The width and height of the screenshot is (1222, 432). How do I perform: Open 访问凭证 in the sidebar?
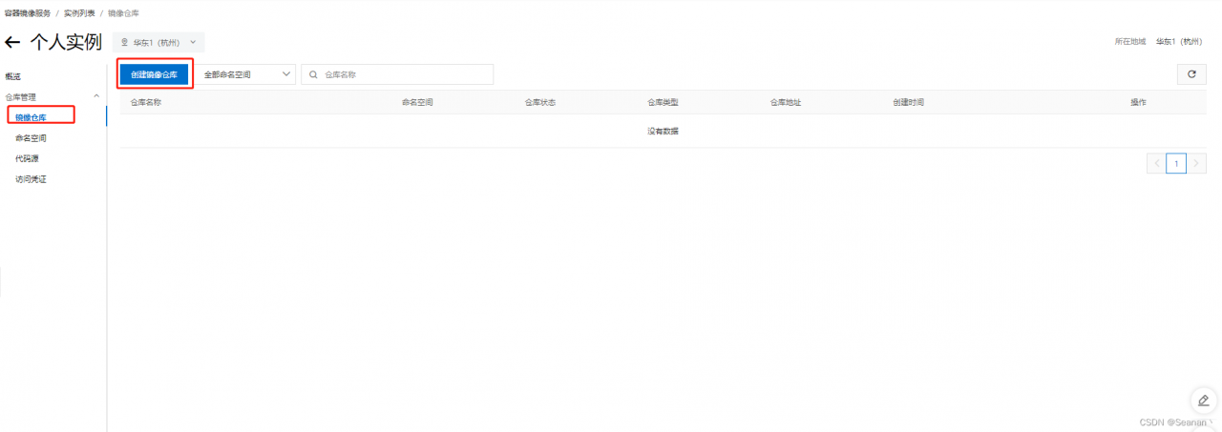[31, 178]
